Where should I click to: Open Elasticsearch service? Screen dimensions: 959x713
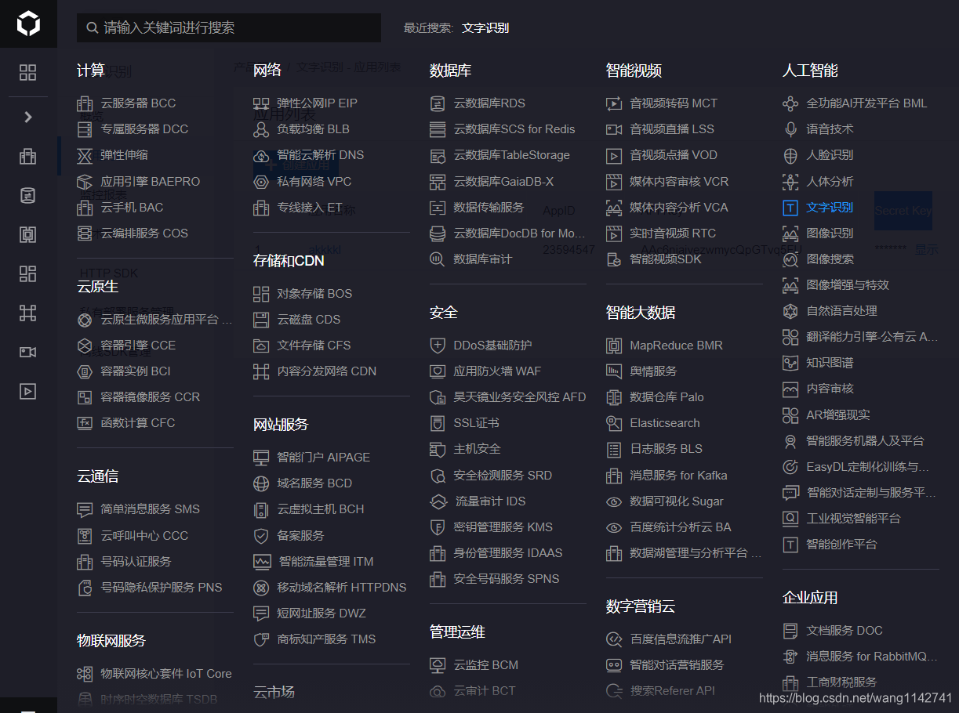[665, 423]
